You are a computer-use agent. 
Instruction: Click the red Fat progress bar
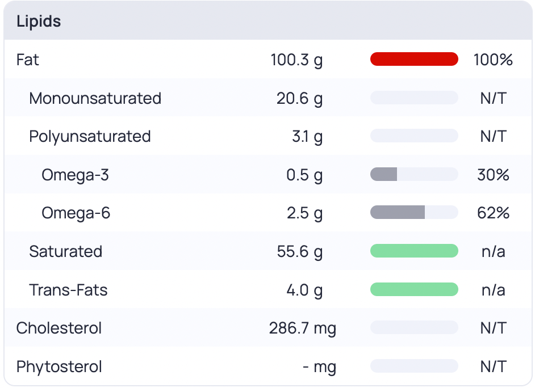tap(414, 60)
